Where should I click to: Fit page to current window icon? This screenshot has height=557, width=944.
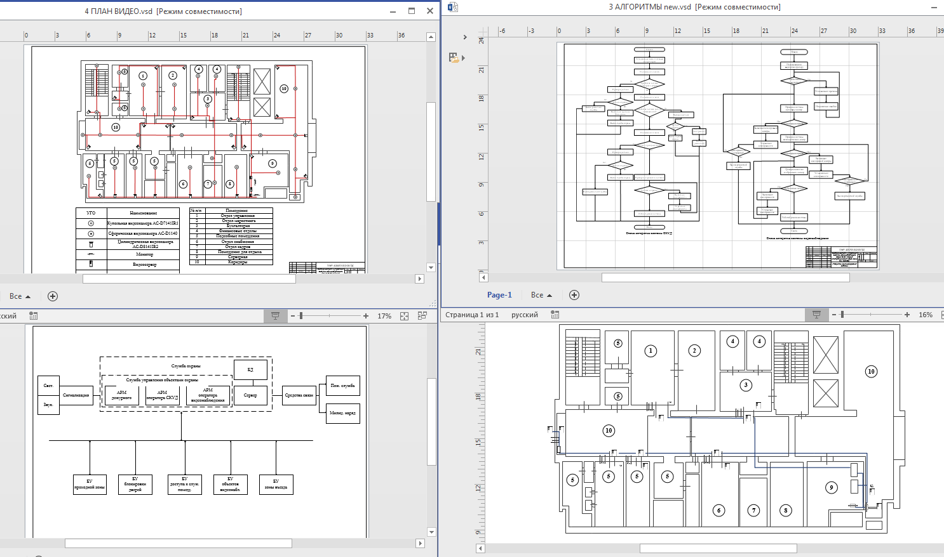point(404,316)
